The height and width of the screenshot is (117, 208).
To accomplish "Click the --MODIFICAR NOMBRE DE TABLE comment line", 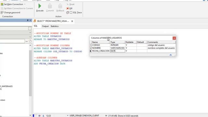I will point(52,33).
